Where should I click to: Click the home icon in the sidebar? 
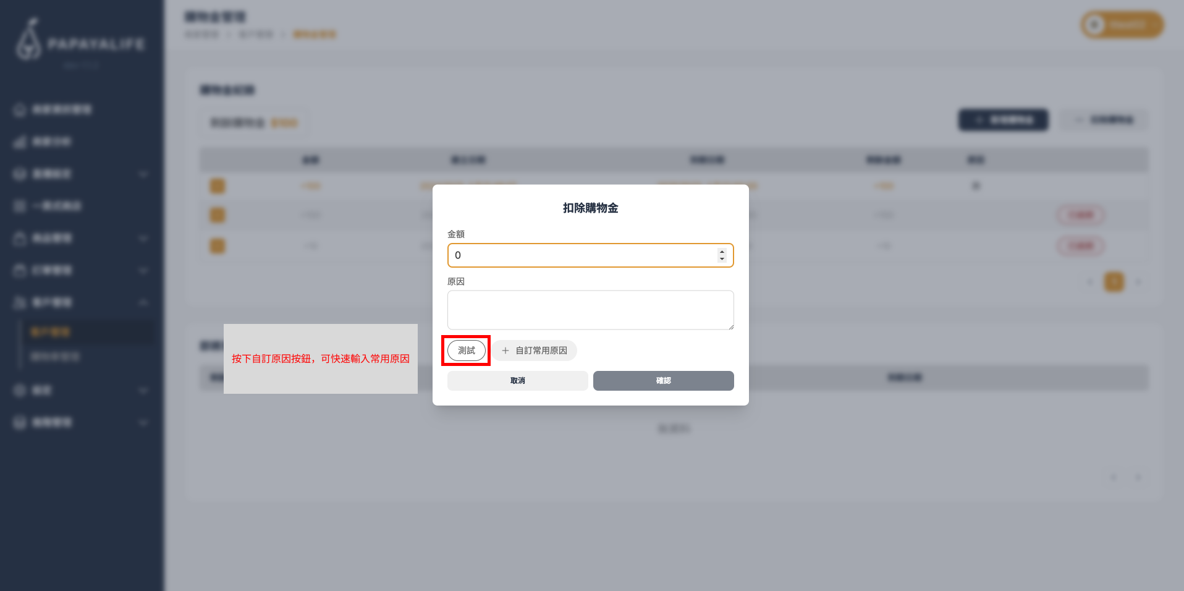[20, 110]
